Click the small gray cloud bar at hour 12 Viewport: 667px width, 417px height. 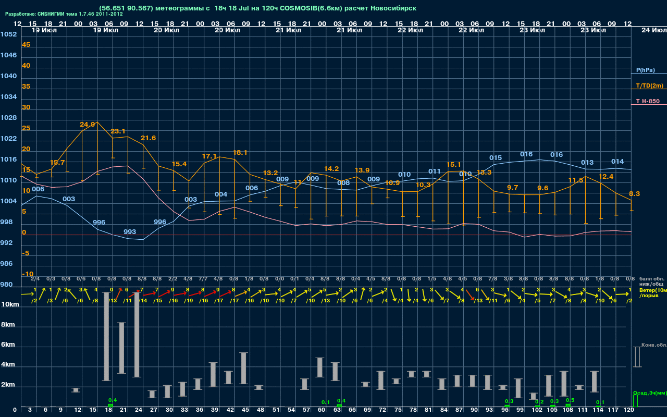pyautogui.click(x=76, y=390)
